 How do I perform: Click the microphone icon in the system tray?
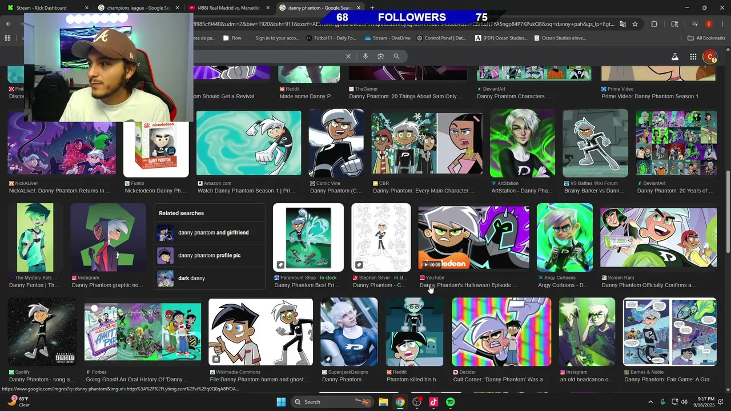pos(662,402)
